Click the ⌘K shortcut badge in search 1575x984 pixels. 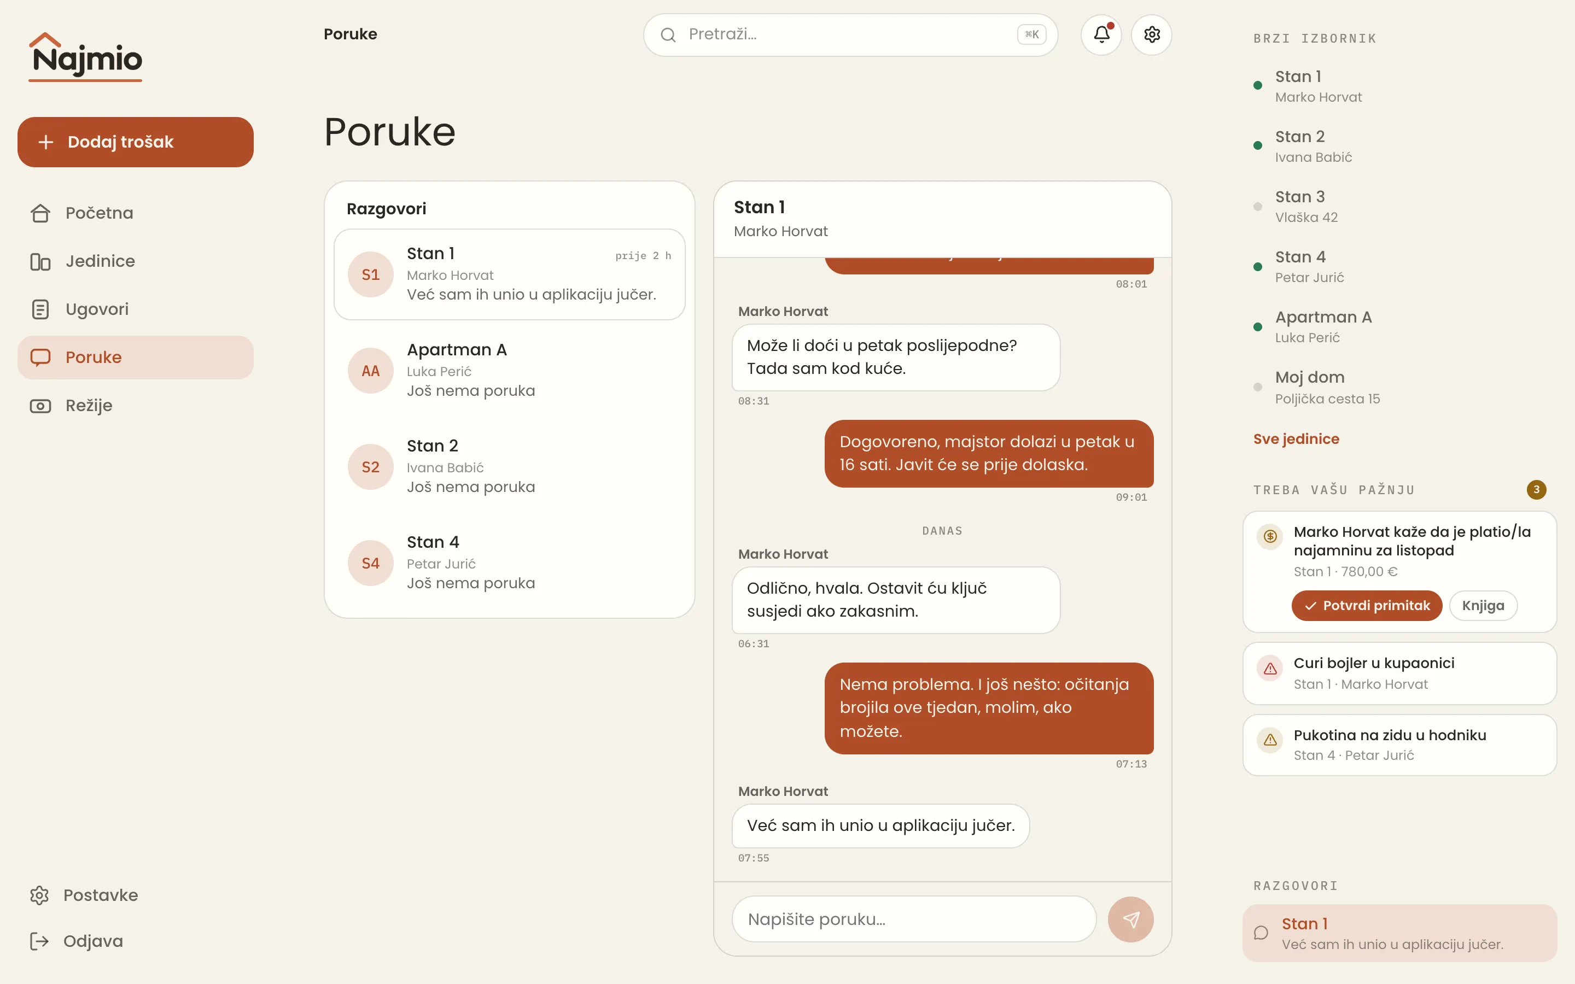tap(1031, 34)
